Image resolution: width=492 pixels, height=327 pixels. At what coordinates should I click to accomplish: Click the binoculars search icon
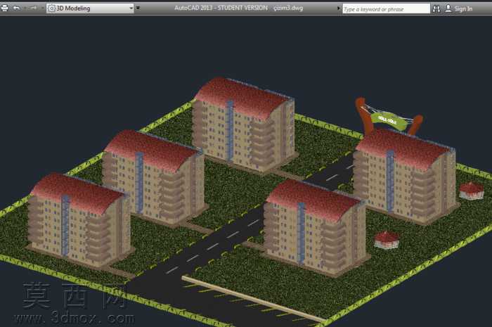click(x=436, y=8)
